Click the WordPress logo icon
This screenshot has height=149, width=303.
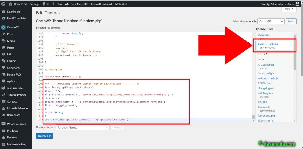click(x=3, y=4)
